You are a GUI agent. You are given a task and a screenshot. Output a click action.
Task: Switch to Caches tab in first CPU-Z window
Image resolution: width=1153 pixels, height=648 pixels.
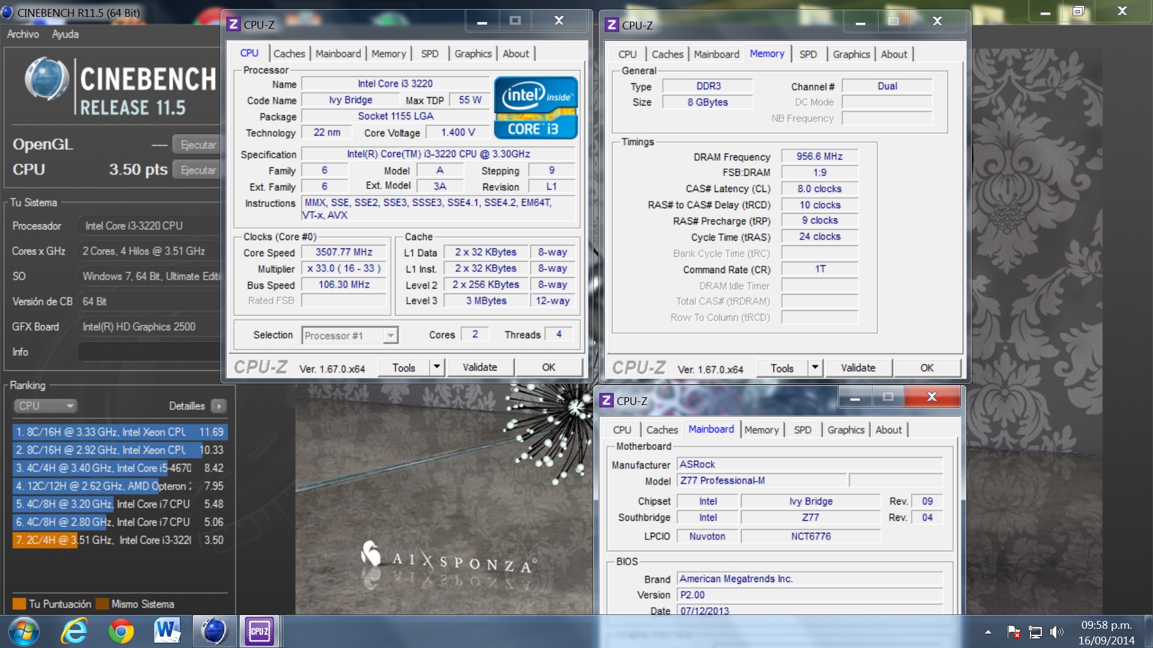[x=289, y=53]
